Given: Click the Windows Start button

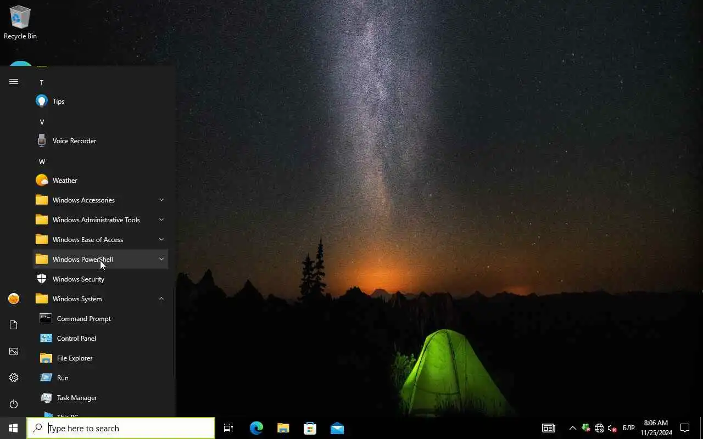Looking at the screenshot, I should click(x=13, y=428).
